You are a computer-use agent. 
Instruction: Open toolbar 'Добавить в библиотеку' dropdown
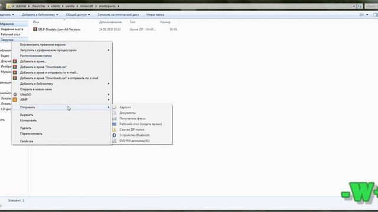tap(40, 15)
